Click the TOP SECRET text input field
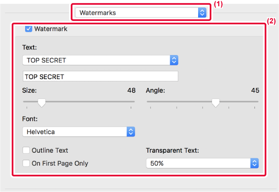Screen dimensions: 279x192 pyautogui.click(x=100, y=76)
